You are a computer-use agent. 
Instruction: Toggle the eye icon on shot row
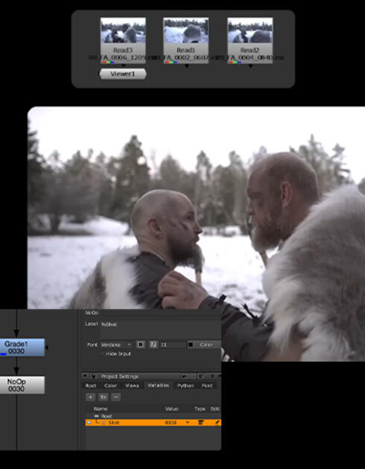(89, 423)
